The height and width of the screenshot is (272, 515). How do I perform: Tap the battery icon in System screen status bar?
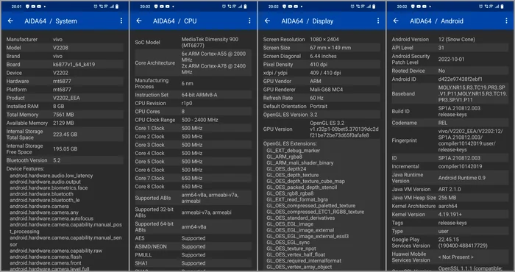(117, 6)
